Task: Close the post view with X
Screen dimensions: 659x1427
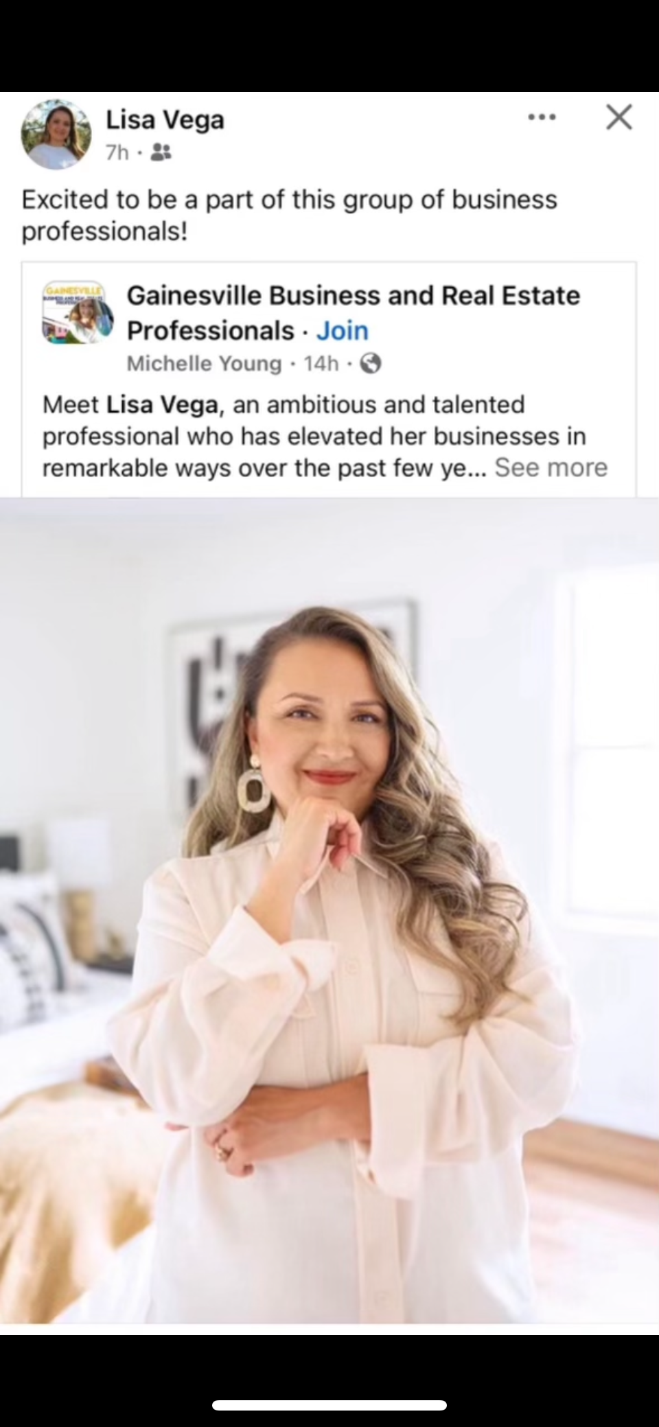Action: (x=619, y=117)
